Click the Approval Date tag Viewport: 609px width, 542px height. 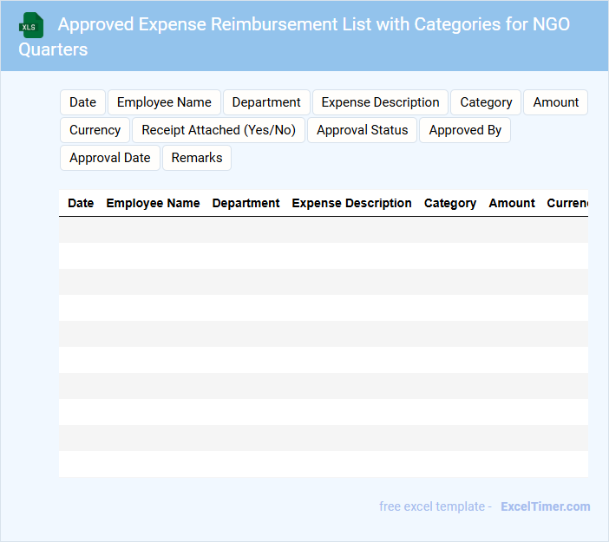pyautogui.click(x=109, y=158)
